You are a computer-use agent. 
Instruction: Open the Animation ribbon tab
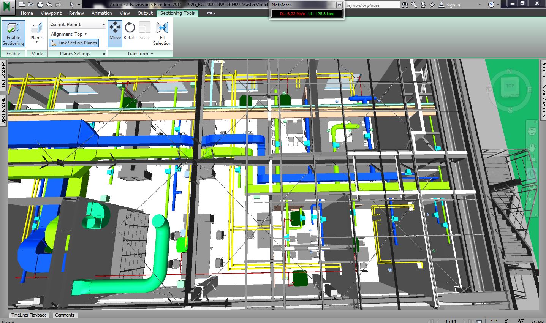tap(102, 13)
